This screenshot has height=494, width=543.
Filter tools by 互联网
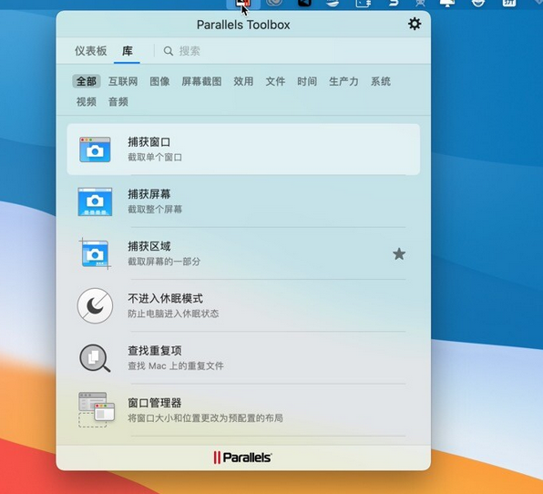pyautogui.click(x=123, y=81)
